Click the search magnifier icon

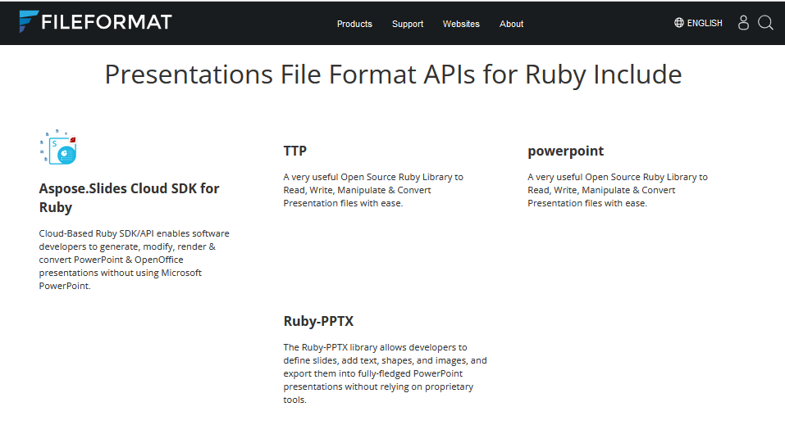point(765,22)
